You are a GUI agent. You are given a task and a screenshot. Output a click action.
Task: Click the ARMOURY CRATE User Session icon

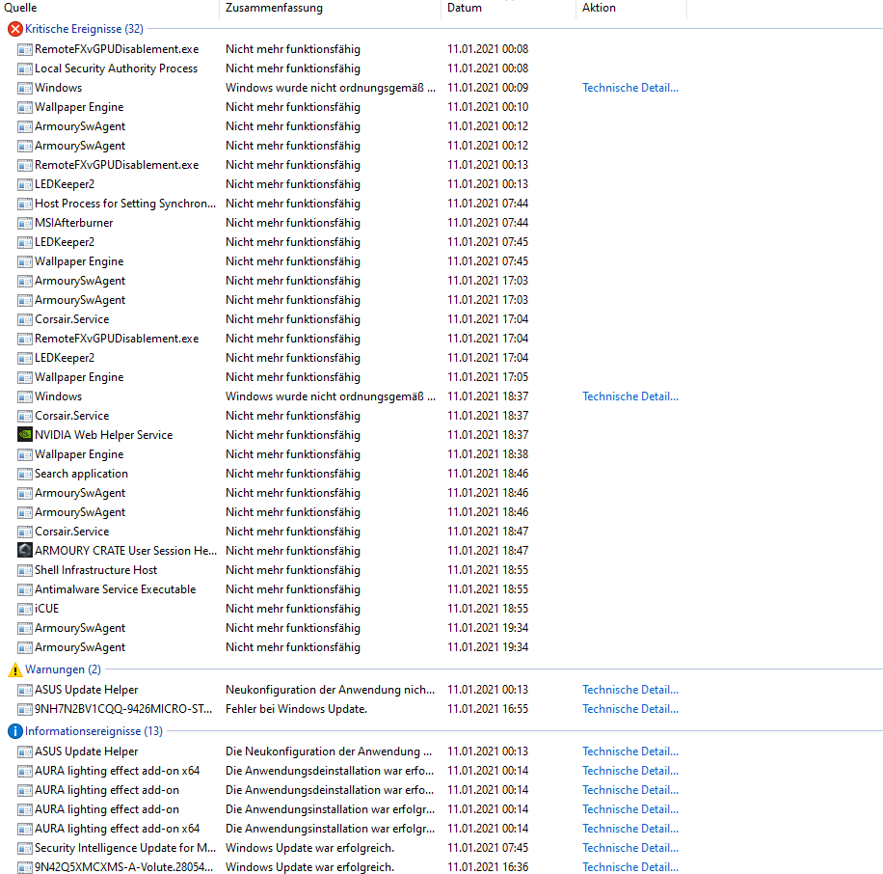[25, 550]
